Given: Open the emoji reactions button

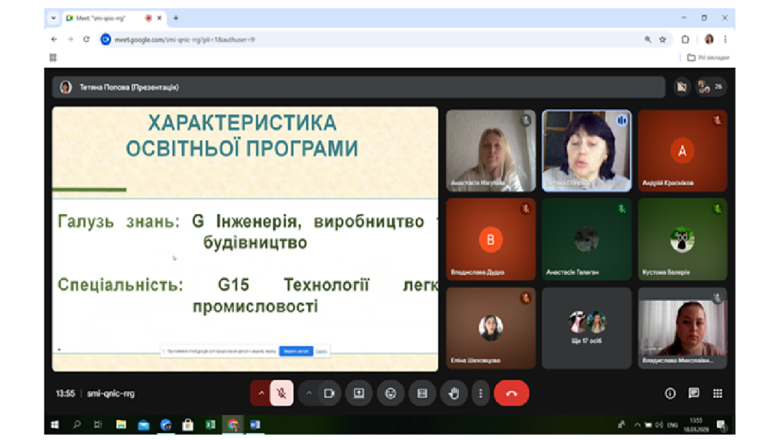Looking at the screenshot, I should [x=391, y=393].
